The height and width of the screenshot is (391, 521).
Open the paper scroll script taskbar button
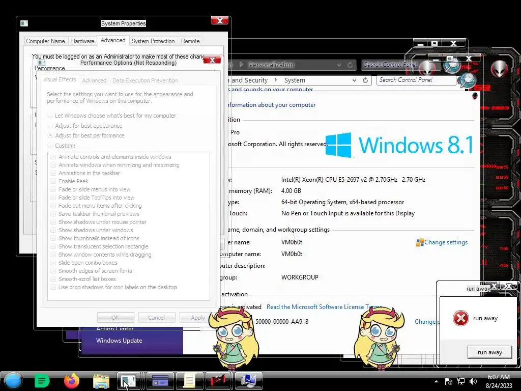[x=189, y=381]
